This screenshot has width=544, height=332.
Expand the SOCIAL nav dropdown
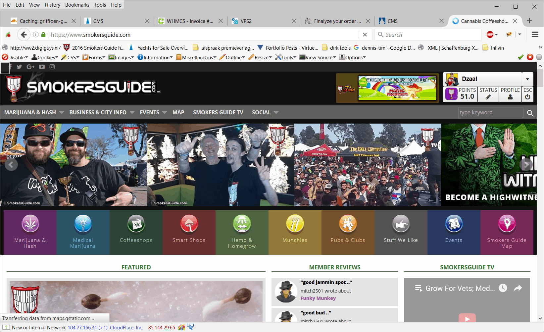click(x=276, y=113)
